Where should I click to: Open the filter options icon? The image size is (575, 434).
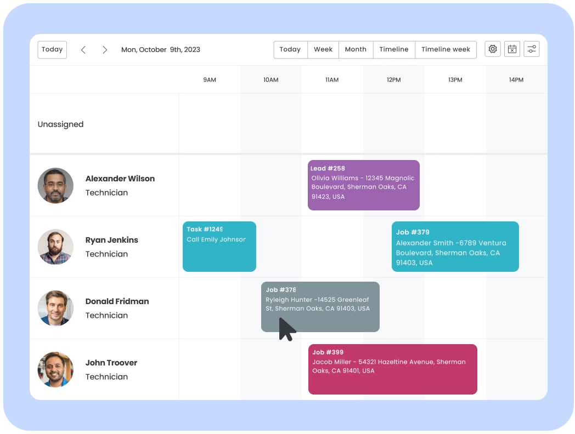click(x=531, y=49)
